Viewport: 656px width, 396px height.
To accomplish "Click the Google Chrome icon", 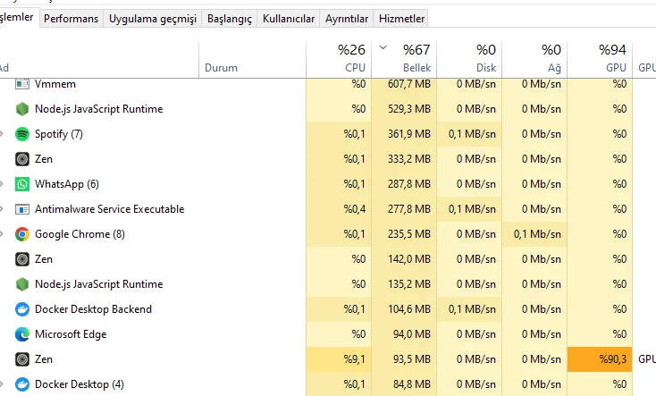I will click(x=22, y=234).
